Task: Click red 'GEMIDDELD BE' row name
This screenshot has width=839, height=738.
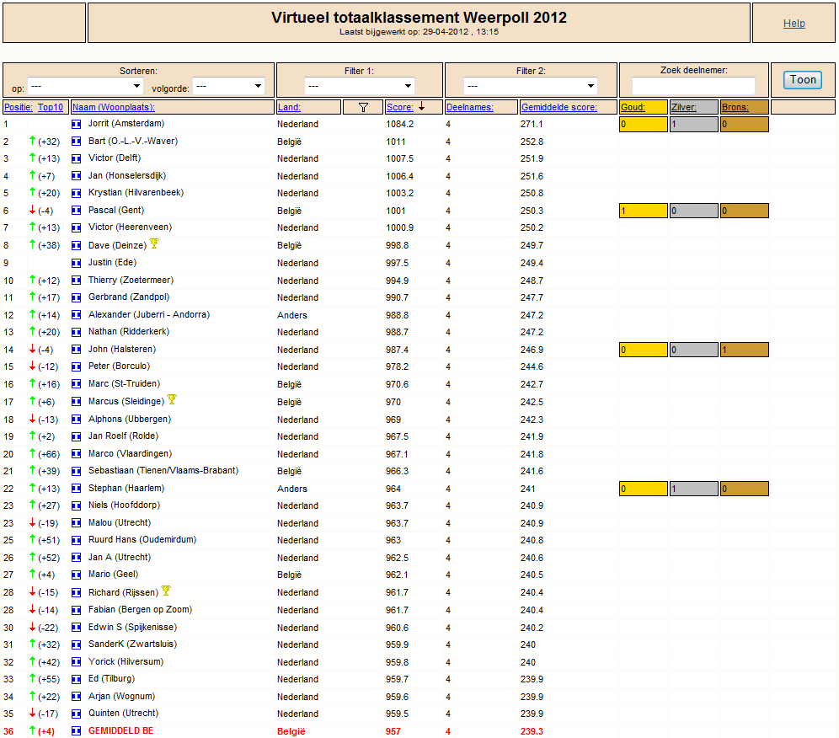Action: click(121, 731)
